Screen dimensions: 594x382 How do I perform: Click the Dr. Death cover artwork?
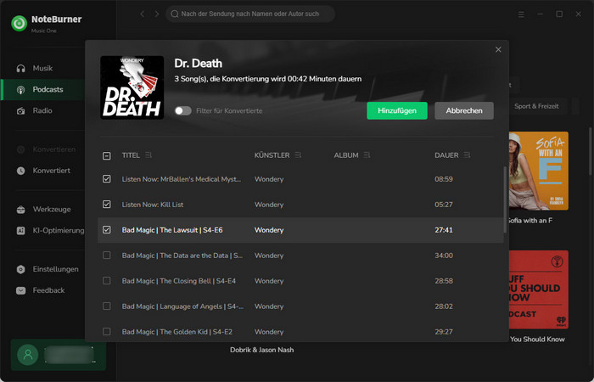click(132, 87)
